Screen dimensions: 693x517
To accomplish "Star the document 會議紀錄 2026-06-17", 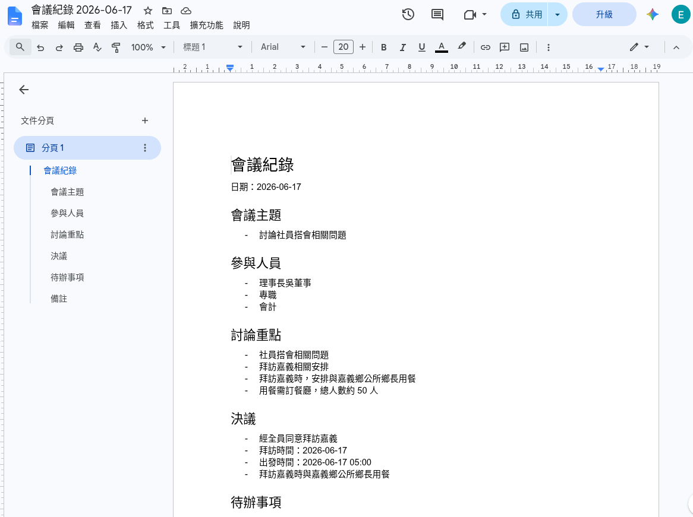I will pyautogui.click(x=148, y=11).
